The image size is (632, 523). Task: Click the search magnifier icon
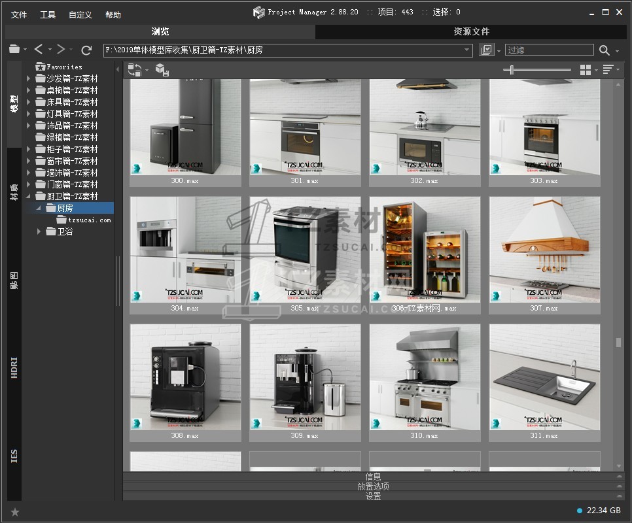pos(604,50)
